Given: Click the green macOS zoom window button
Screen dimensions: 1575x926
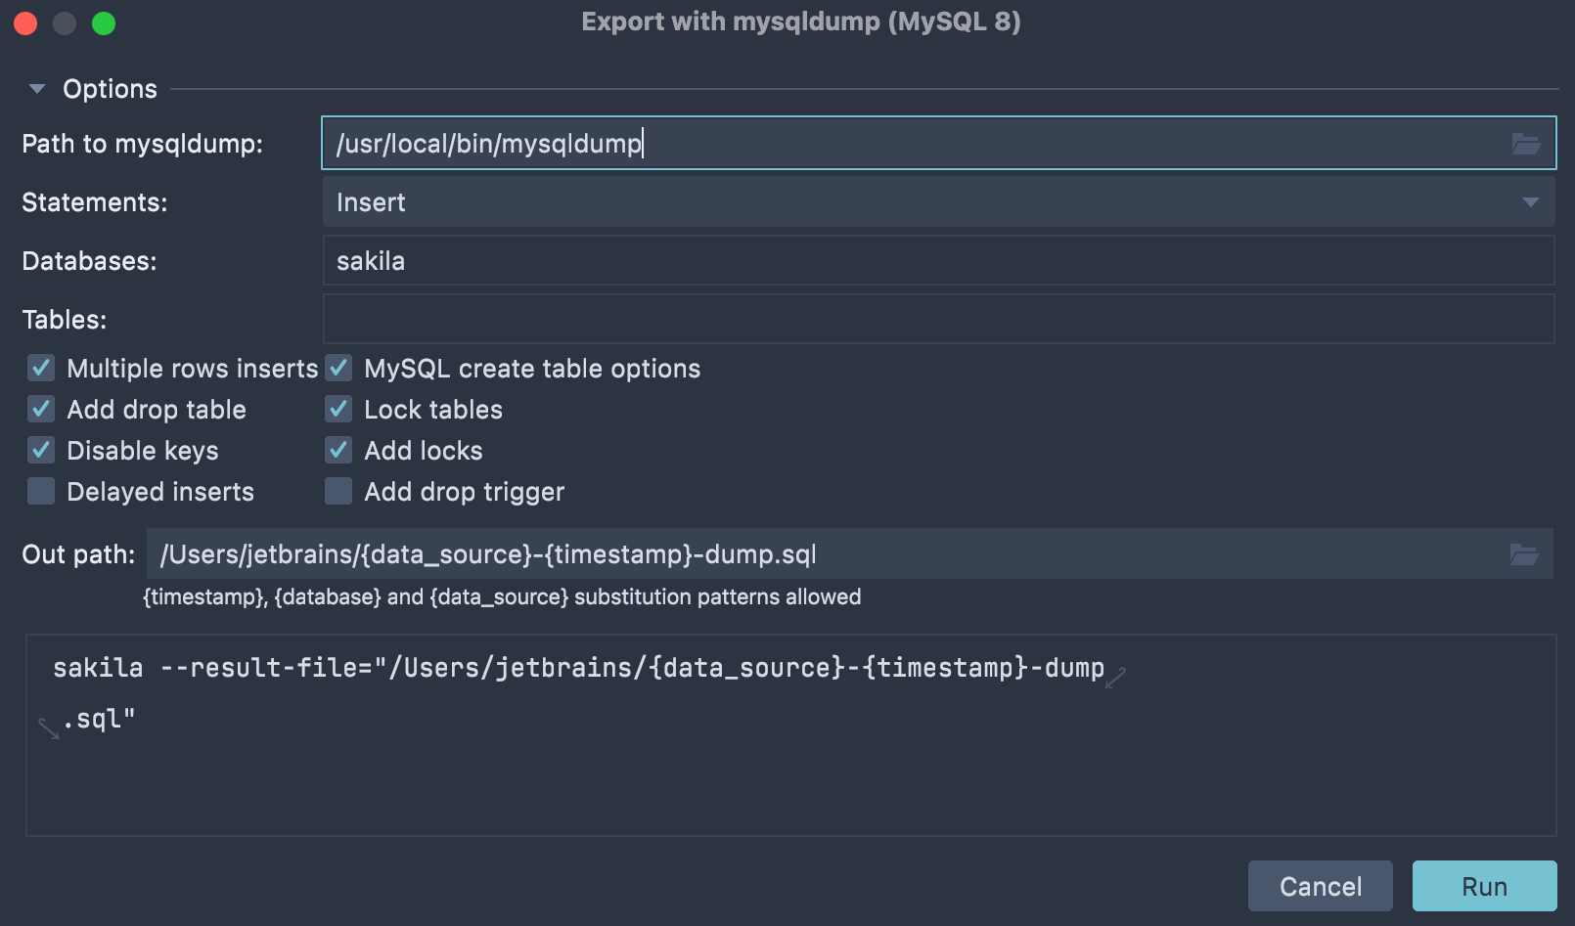Looking at the screenshot, I should (x=104, y=23).
